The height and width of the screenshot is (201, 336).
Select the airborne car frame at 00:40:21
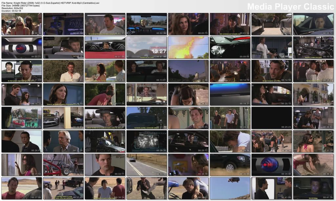230,188
